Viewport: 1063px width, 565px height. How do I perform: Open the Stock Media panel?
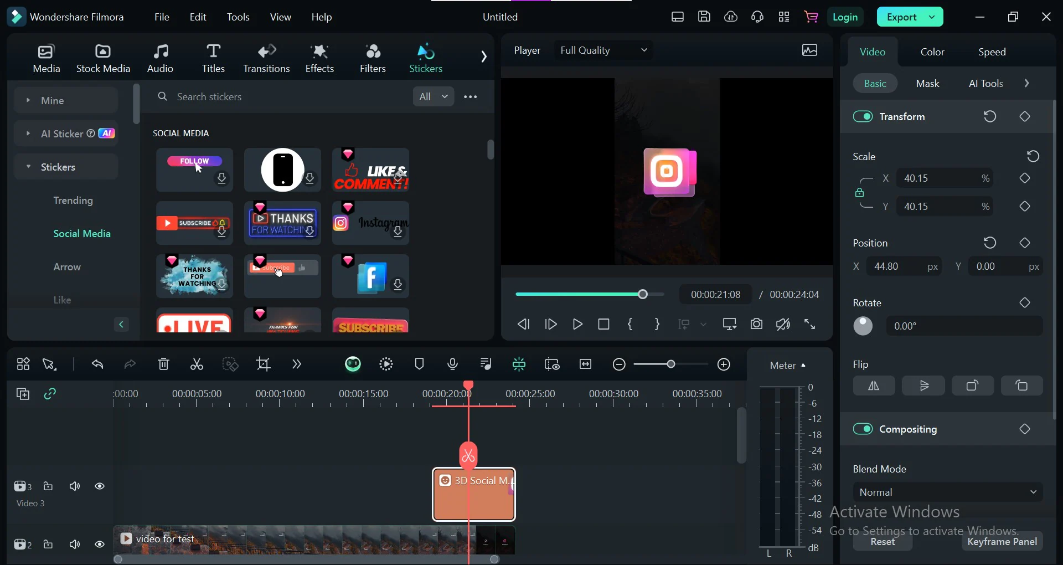click(103, 58)
